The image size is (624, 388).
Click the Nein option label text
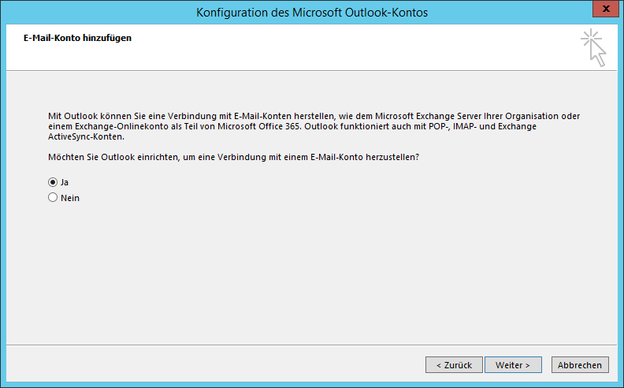[x=70, y=198]
